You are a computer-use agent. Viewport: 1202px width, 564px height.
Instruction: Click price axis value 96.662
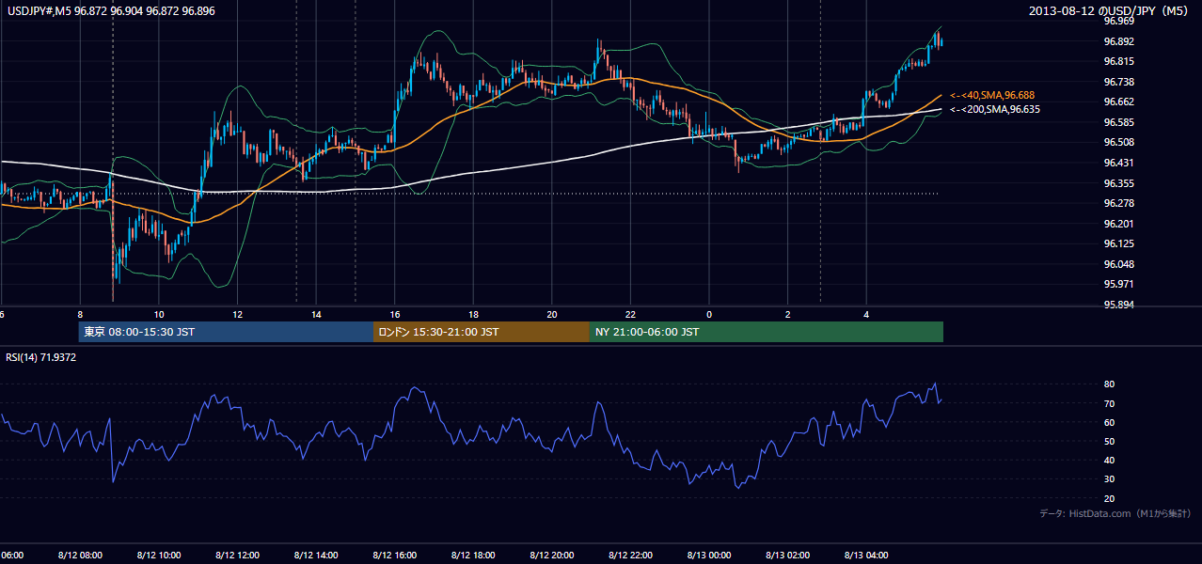1120,102
